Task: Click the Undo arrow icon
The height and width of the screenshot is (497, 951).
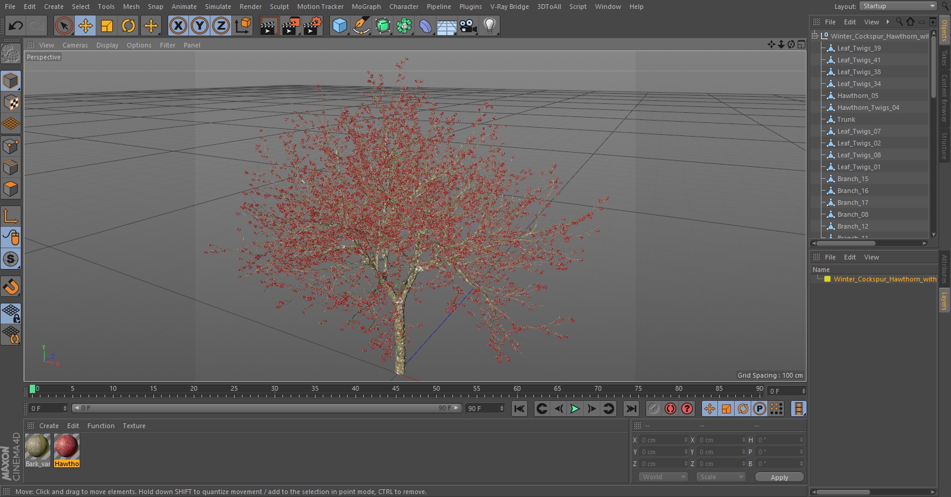Action: [x=16, y=26]
